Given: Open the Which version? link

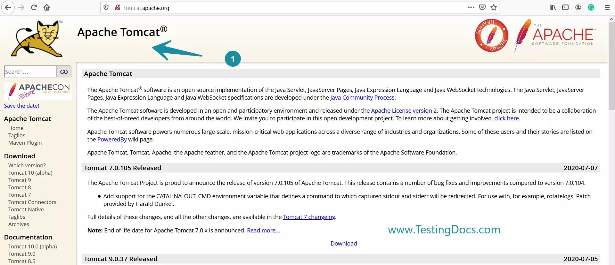Looking at the screenshot, I should (x=27, y=165).
